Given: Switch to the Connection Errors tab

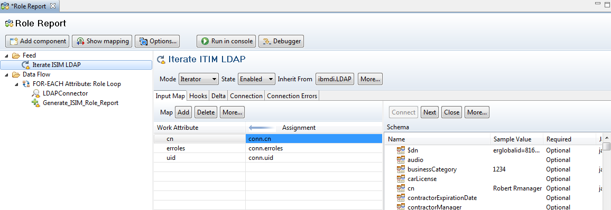Looking at the screenshot, I should click(x=292, y=96).
